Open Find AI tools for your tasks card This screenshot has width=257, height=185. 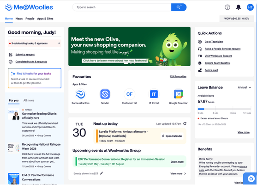click(35, 78)
